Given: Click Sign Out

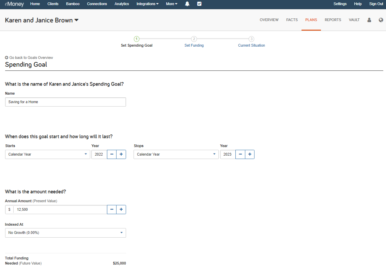Looking at the screenshot, I should 376,4.
